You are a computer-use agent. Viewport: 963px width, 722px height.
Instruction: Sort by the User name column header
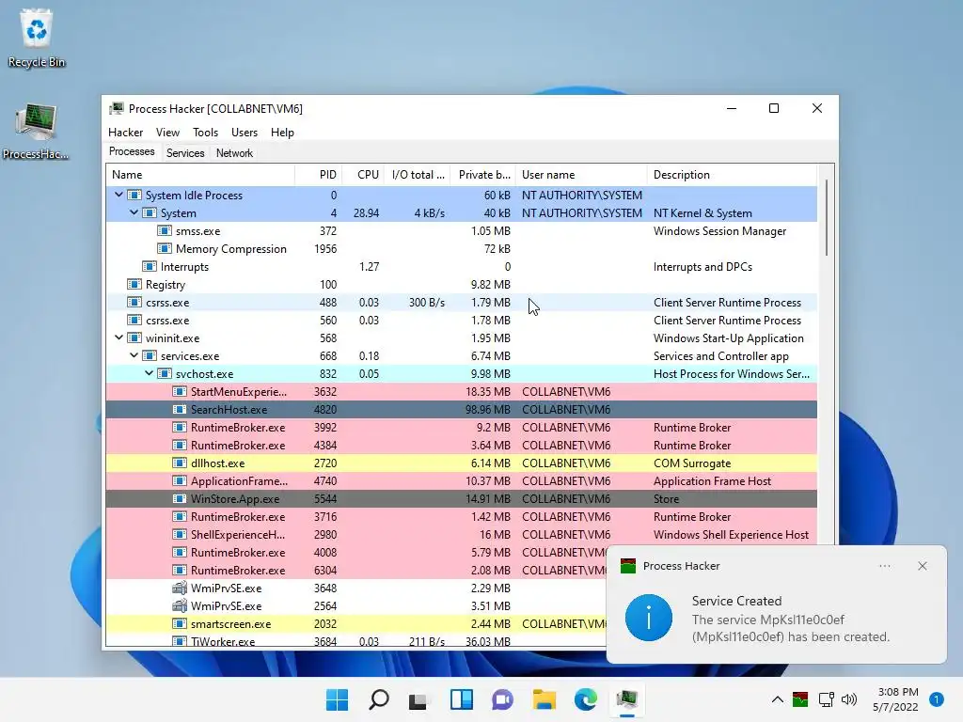point(581,175)
